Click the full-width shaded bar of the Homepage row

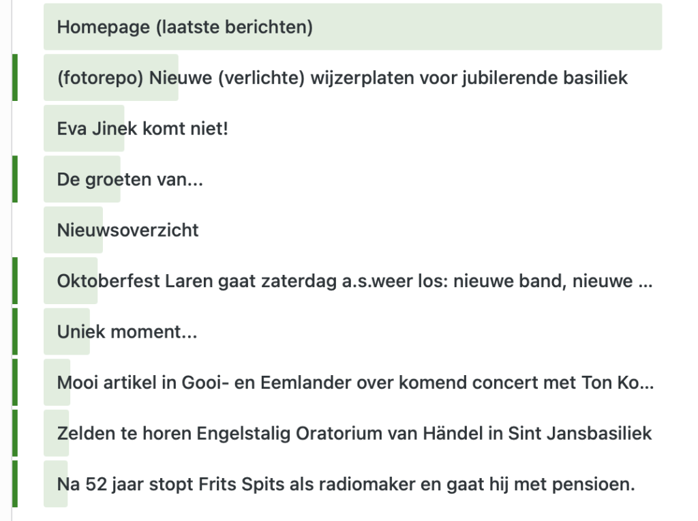pyautogui.click(x=477, y=27)
